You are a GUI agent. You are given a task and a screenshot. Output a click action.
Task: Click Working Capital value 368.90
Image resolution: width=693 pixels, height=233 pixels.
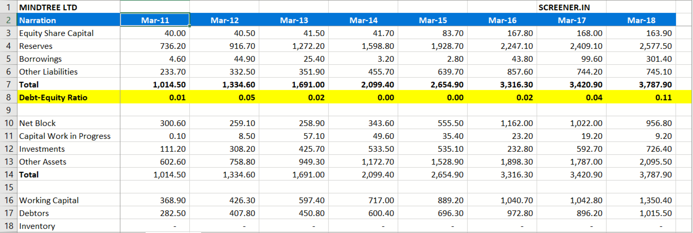pyautogui.click(x=173, y=200)
